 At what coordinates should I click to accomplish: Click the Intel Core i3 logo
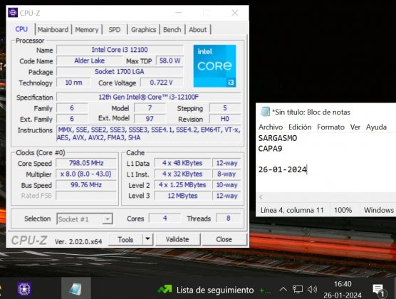(214, 66)
